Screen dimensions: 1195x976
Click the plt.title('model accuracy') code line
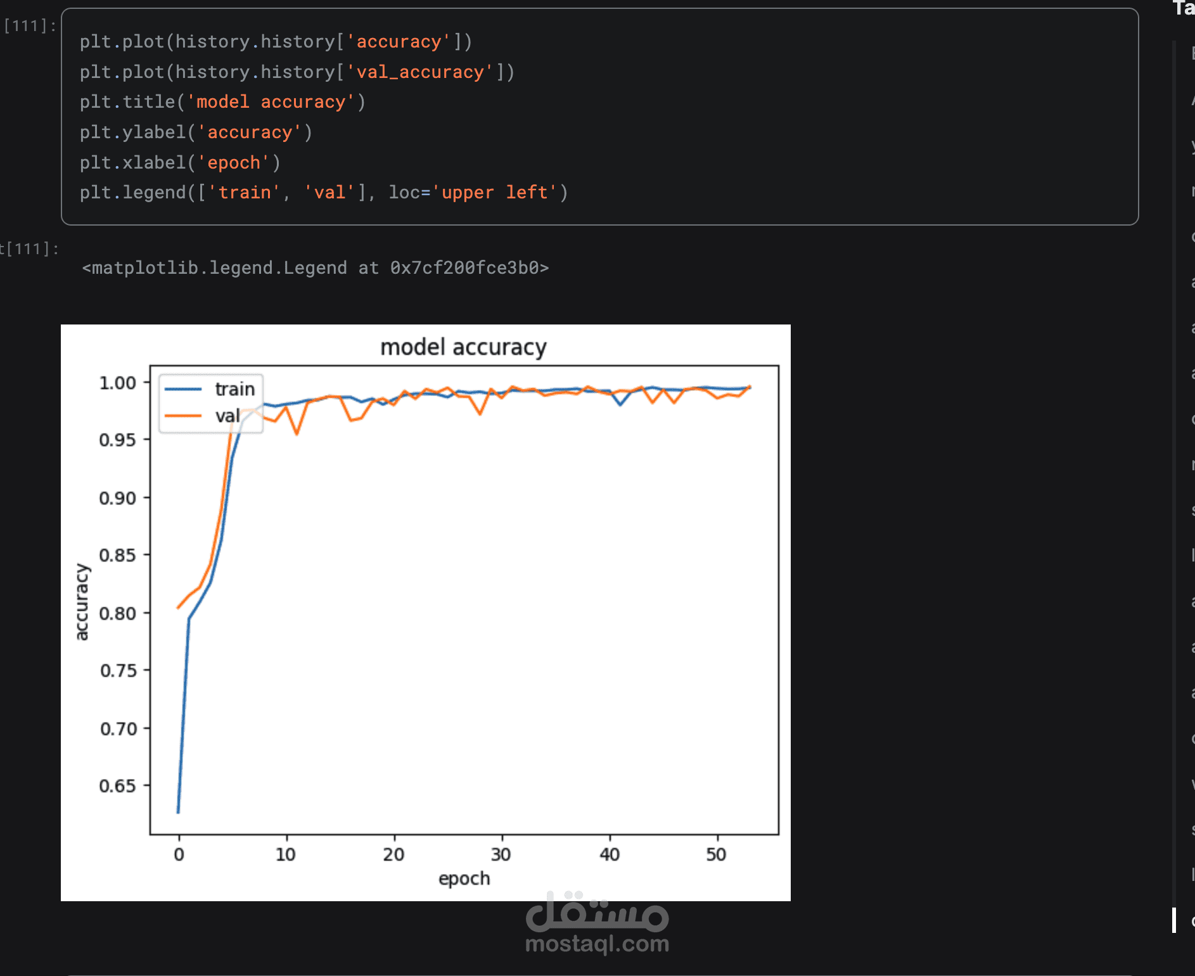pos(222,102)
